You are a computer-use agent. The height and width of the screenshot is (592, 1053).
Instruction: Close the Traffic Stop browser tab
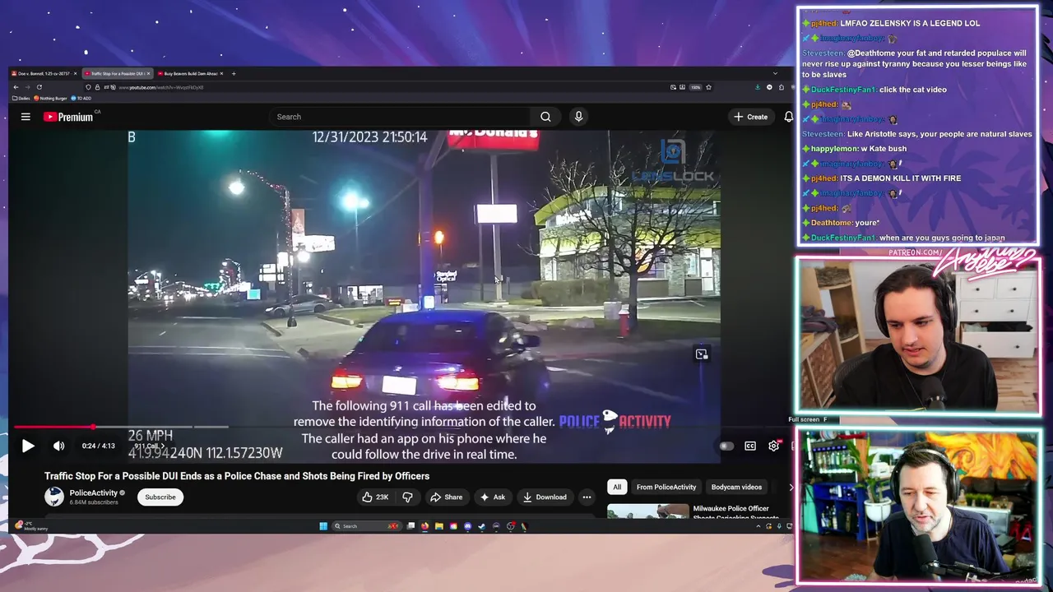(x=148, y=73)
